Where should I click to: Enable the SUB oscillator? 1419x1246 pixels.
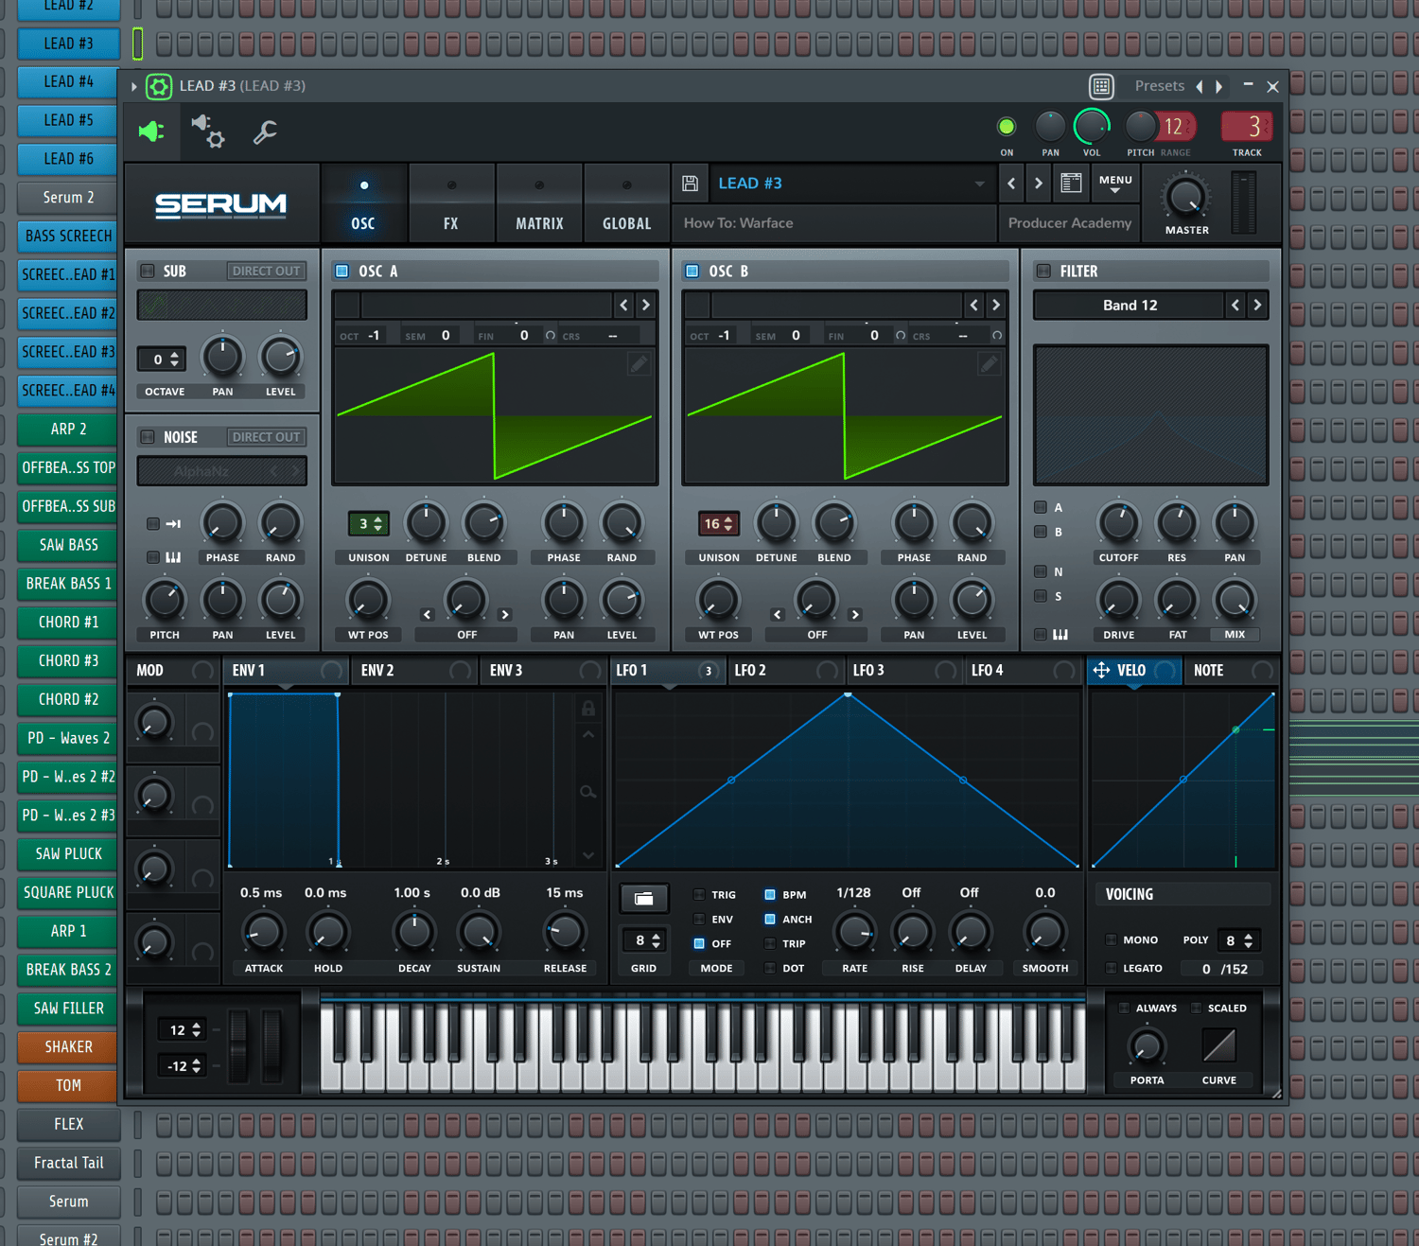click(x=148, y=271)
